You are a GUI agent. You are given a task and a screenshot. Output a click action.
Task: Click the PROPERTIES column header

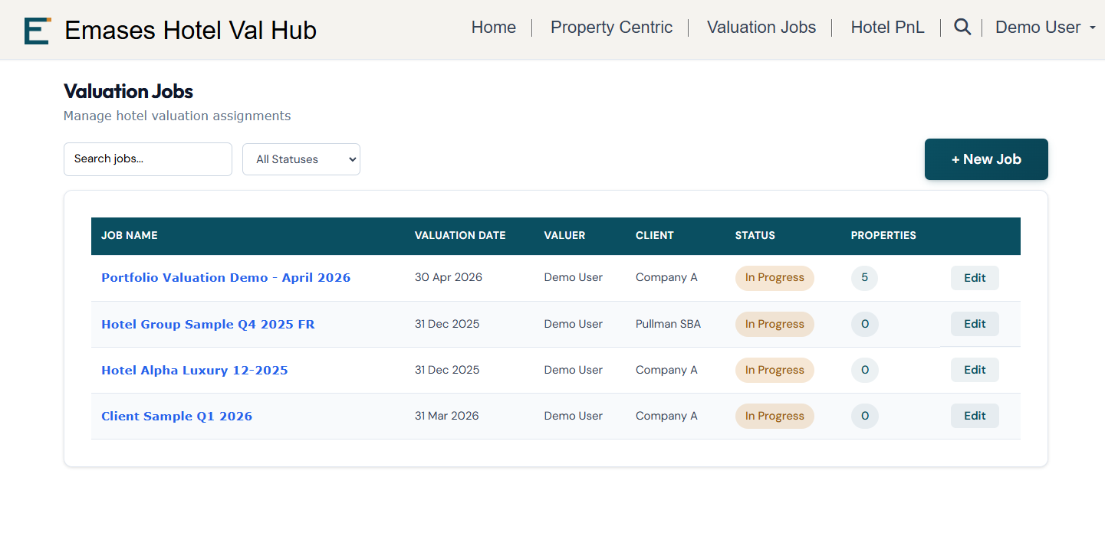883,236
